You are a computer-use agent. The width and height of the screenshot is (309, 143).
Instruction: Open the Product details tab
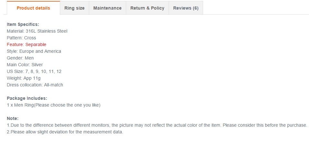pos(33,8)
